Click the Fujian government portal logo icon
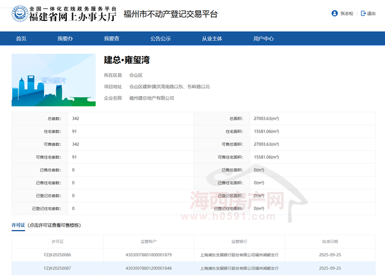This screenshot has width=385, height=278. [x=19, y=13]
